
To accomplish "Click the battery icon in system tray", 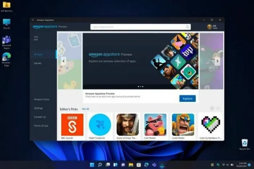I will click(x=232, y=165).
